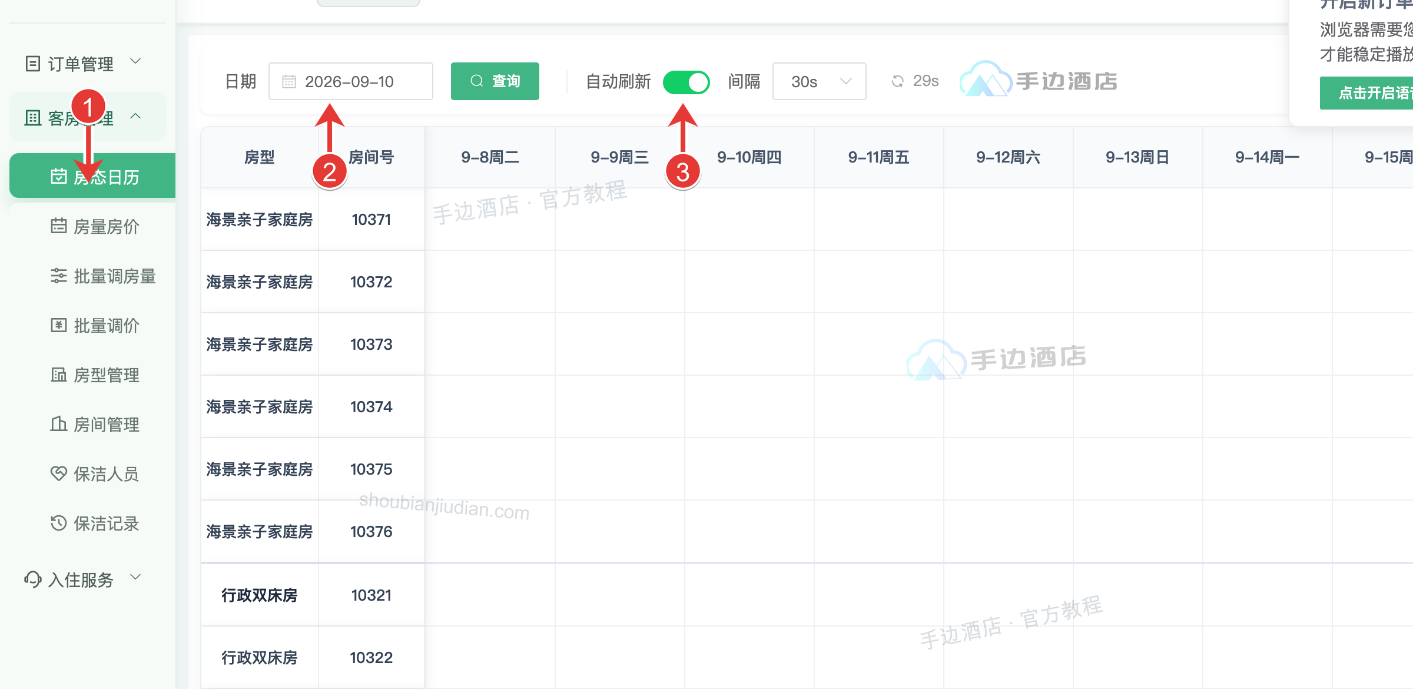
Task: Click the 房间号 column header
Action: (372, 157)
